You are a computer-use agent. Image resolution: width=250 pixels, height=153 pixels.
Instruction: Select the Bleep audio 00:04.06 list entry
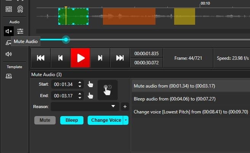click(x=191, y=99)
